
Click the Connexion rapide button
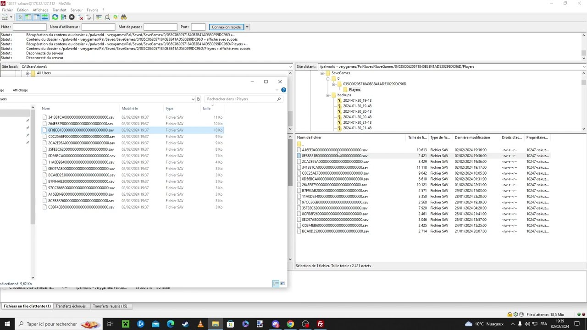tap(226, 27)
